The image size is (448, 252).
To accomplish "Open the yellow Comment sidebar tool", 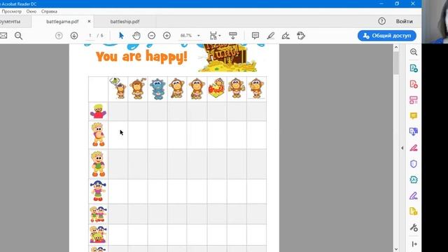I will [414, 115].
